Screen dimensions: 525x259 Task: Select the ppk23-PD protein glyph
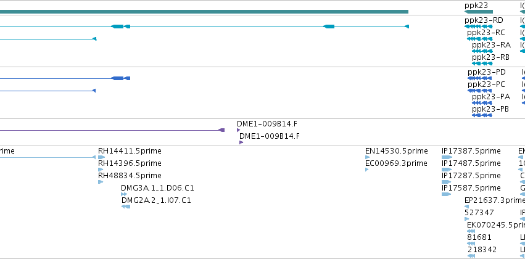tap(480, 78)
